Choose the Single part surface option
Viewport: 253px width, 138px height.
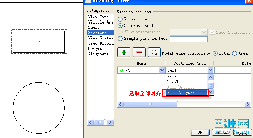point(120,39)
